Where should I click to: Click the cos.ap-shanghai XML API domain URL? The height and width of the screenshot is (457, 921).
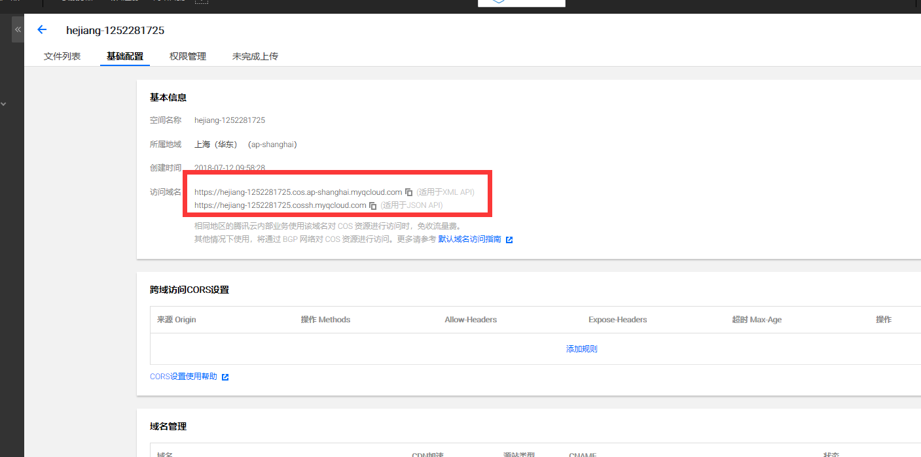pos(298,192)
